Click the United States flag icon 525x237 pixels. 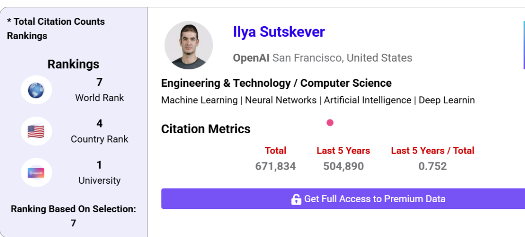36,131
